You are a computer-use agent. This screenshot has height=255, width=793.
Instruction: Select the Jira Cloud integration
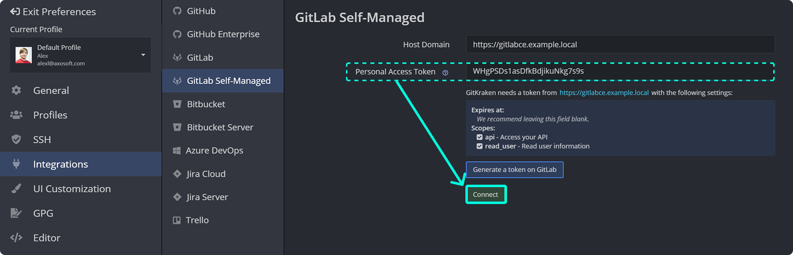(206, 174)
